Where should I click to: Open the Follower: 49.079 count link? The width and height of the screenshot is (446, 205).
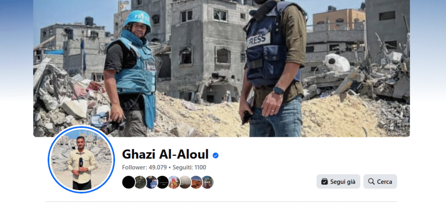pos(144,167)
